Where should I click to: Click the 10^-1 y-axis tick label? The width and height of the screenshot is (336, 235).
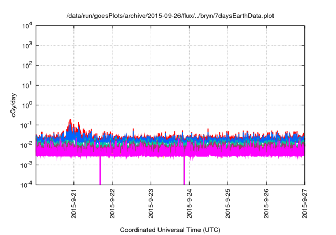click(27, 125)
